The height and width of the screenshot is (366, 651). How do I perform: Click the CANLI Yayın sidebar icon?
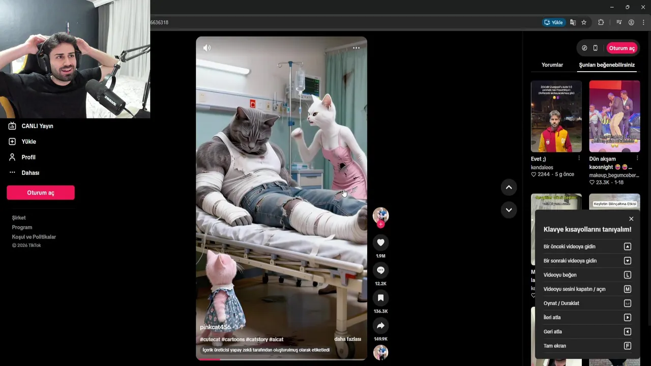point(12,126)
